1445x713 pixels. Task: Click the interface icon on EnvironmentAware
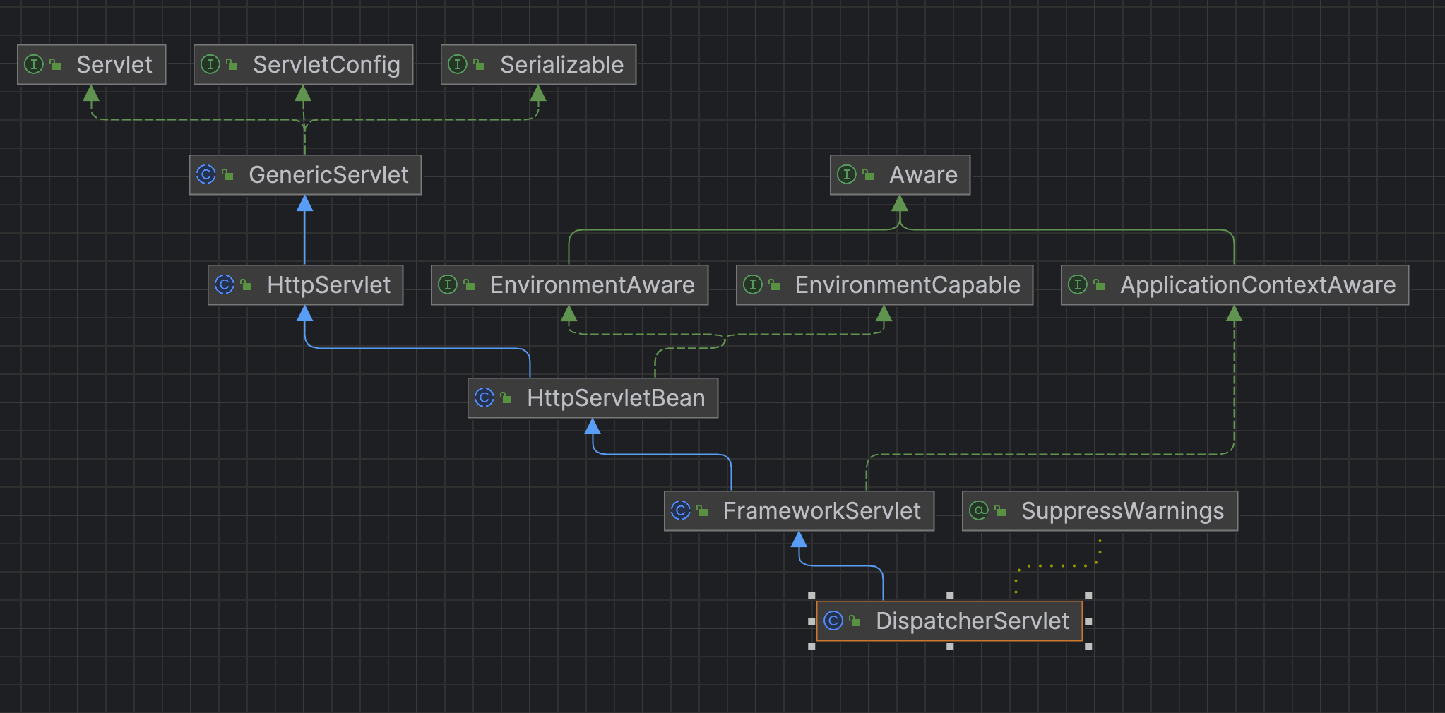click(x=448, y=284)
